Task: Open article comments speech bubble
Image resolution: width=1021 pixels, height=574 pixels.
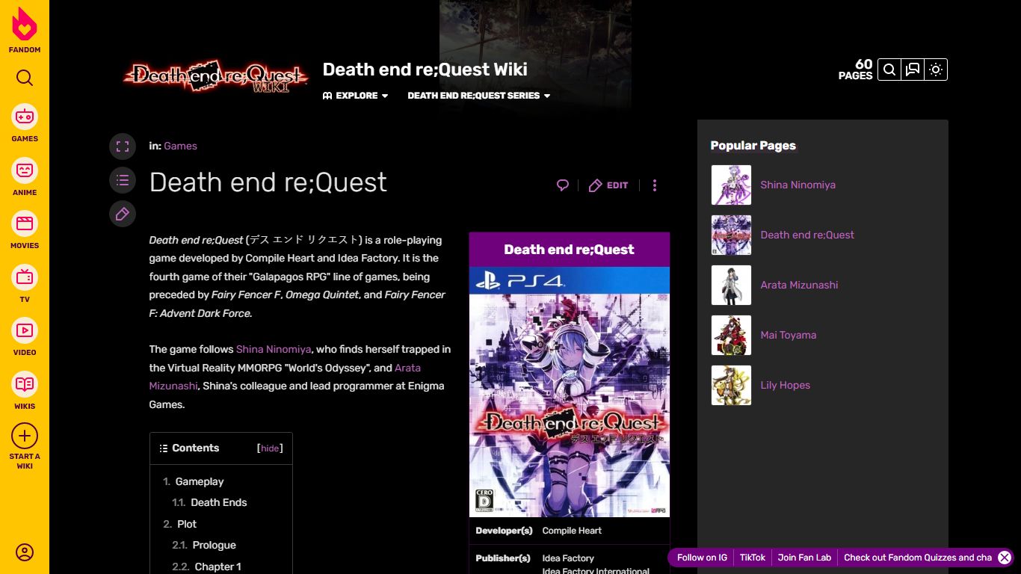Action: (563, 185)
